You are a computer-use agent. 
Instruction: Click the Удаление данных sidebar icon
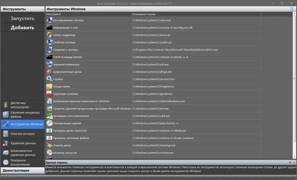pos(6,143)
